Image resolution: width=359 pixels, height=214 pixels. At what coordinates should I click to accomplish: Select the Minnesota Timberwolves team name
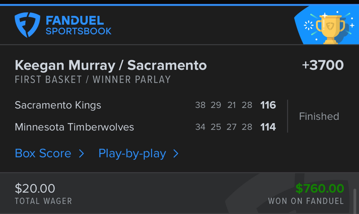click(x=74, y=127)
